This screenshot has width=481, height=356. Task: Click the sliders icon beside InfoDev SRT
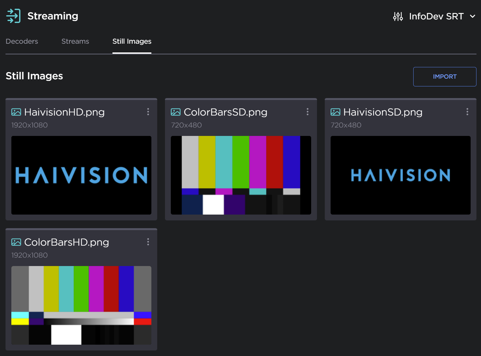click(398, 16)
